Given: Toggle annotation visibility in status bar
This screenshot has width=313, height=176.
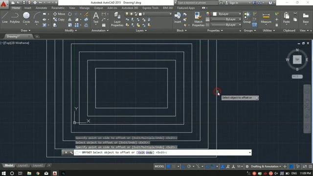Looking at the screenshot, I should point(223,166).
